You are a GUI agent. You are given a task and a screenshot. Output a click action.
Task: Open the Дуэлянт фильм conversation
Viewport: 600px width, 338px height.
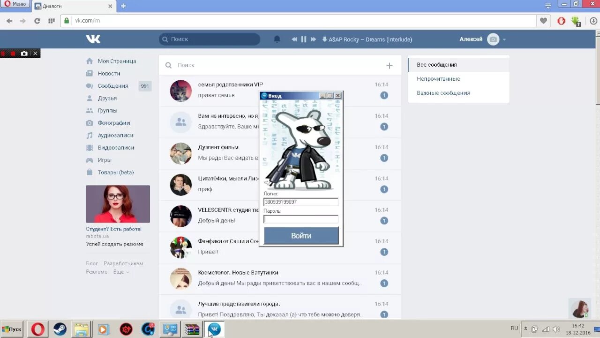pyautogui.click(x=280, y=154)
